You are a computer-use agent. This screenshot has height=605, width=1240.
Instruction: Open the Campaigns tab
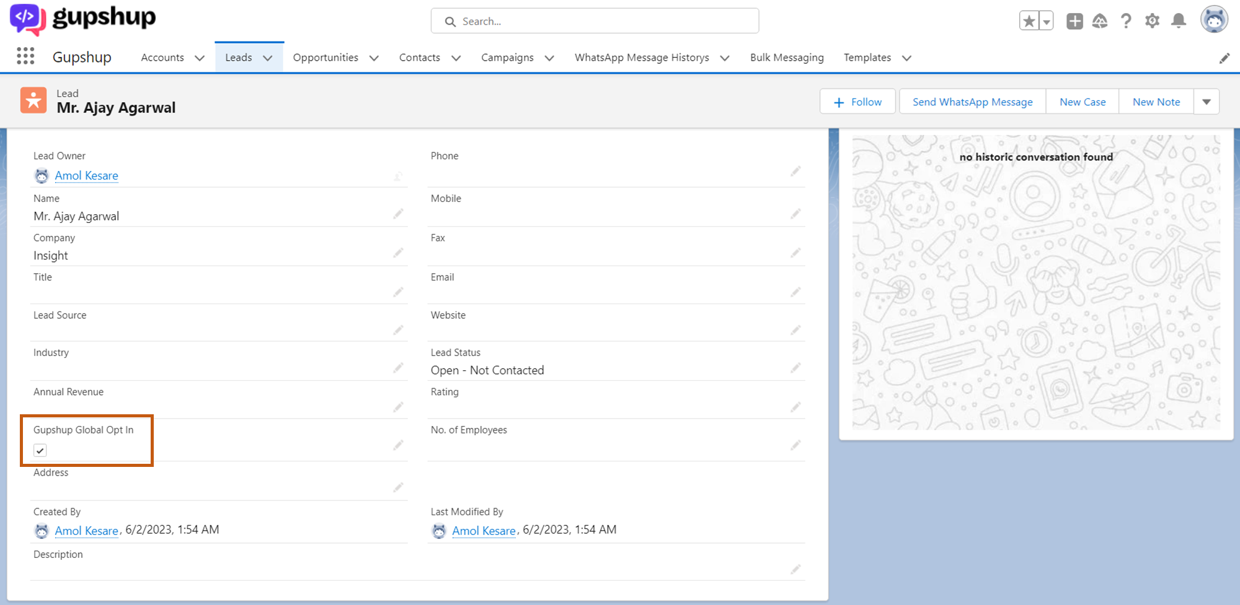(507, 58)
